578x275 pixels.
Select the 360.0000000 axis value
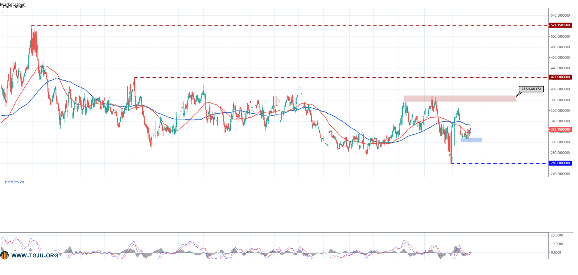coord(560,111)
